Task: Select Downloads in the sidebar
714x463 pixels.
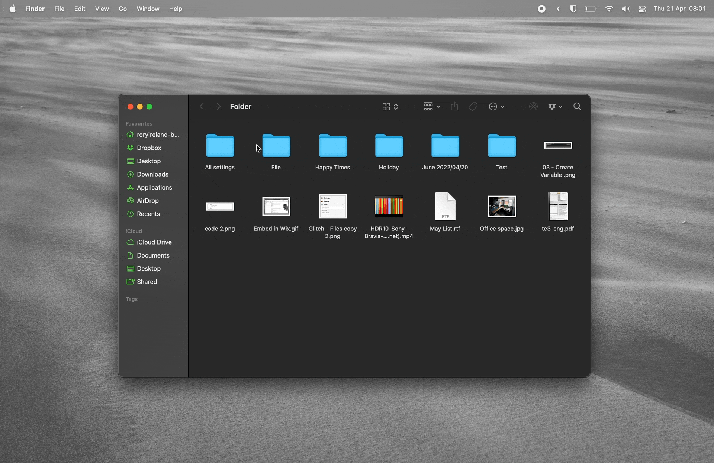Action: [152, 174]
